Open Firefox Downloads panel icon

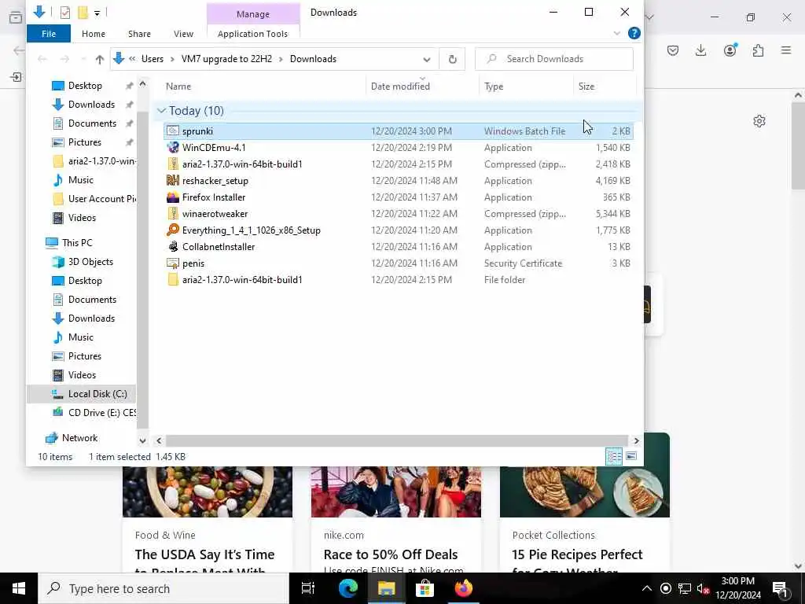point(700,50)
